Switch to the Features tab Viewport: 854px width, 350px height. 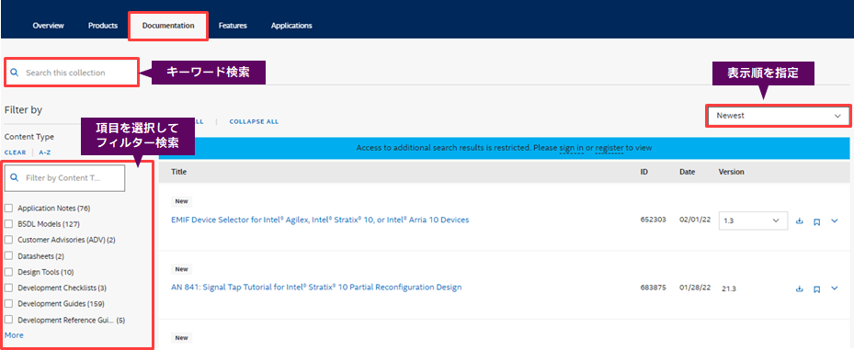pos(233,26)
